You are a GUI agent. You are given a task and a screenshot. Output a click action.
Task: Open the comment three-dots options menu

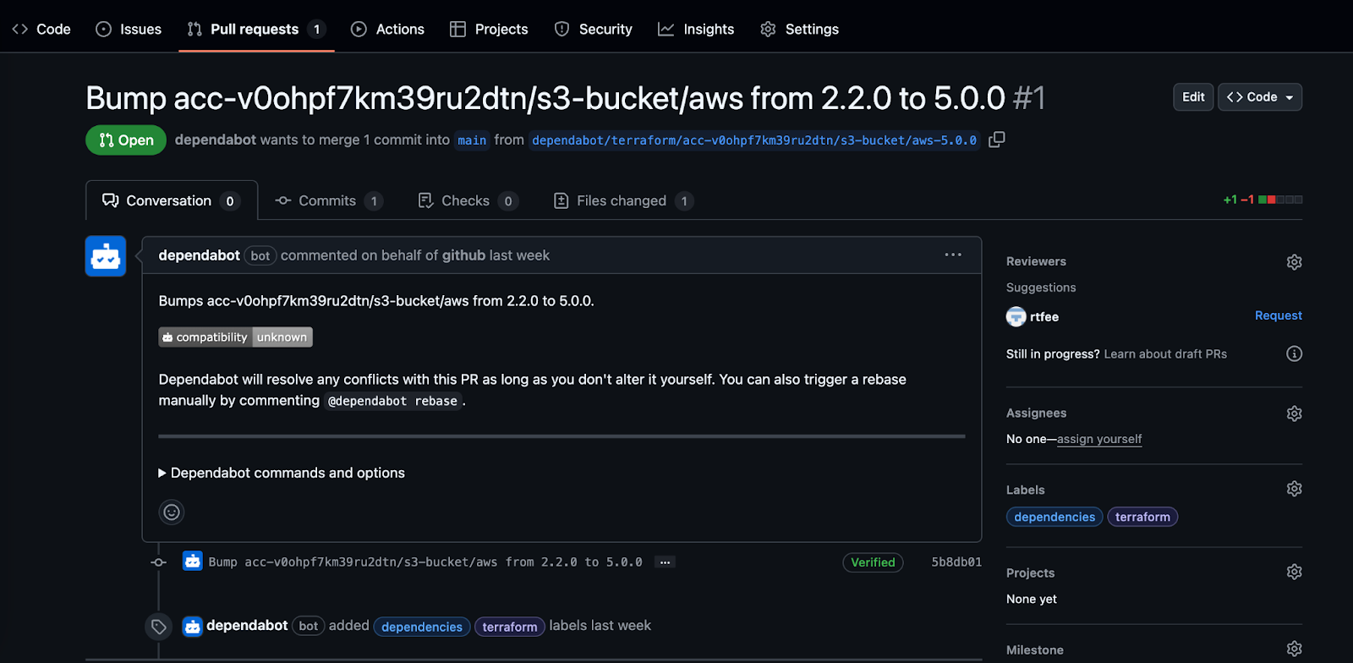tap(953, 255)
